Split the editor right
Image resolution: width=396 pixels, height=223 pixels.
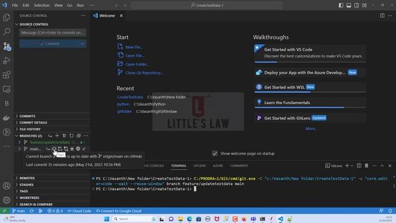pos(382,15)
